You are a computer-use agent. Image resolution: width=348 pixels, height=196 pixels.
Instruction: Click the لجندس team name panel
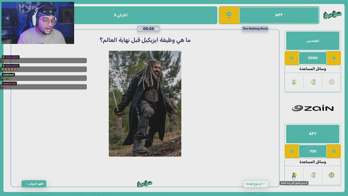pyautogui.click(x=313, y=41)
